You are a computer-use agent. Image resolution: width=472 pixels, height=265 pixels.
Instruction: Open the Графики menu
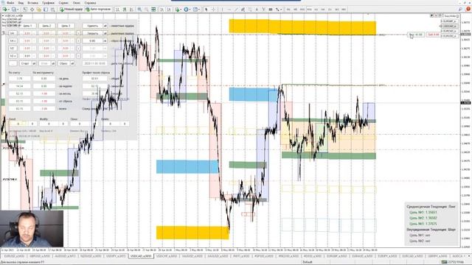pos(48,3)
